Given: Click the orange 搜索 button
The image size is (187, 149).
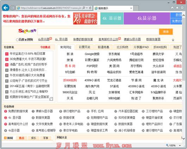Looking at the screenshot, I should 166,32.
